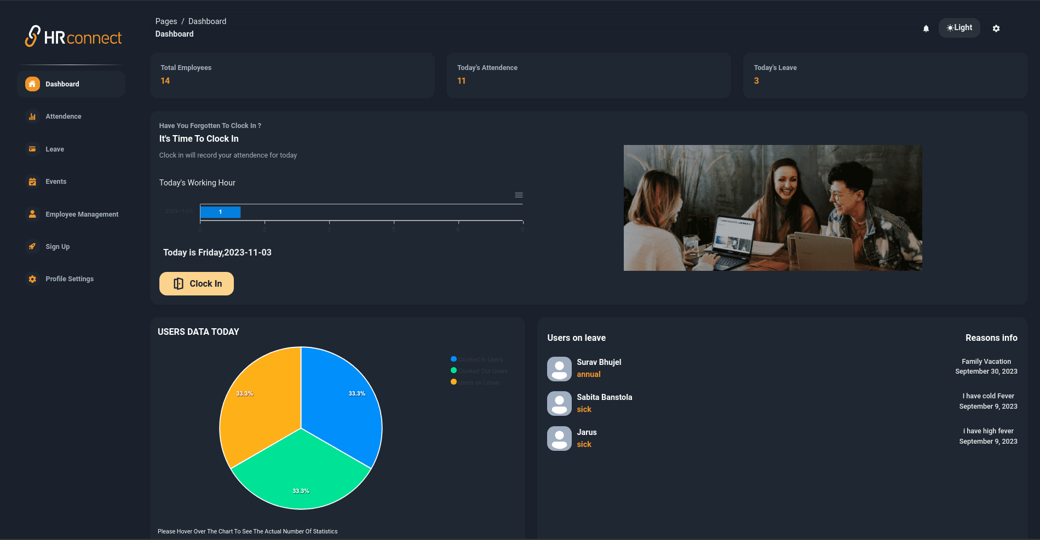
Task: Click the settings gear in the top bar
Action: click(x=996, y=28)
